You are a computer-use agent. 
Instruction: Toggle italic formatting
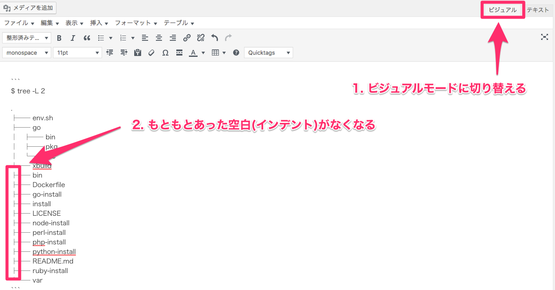tap(73, 38)
